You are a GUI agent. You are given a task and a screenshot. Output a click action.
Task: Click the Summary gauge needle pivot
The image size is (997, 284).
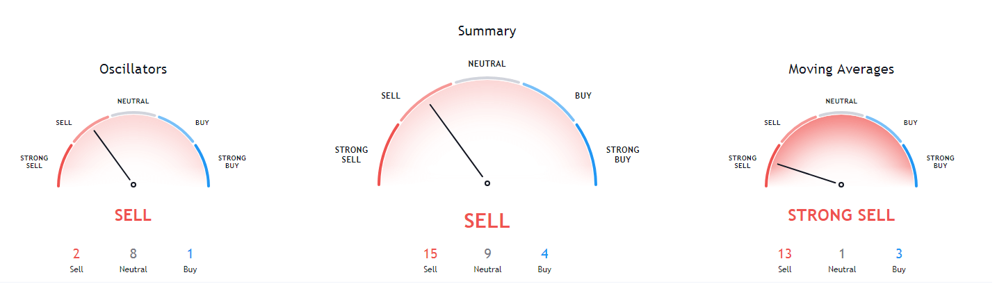pos(487,183)
